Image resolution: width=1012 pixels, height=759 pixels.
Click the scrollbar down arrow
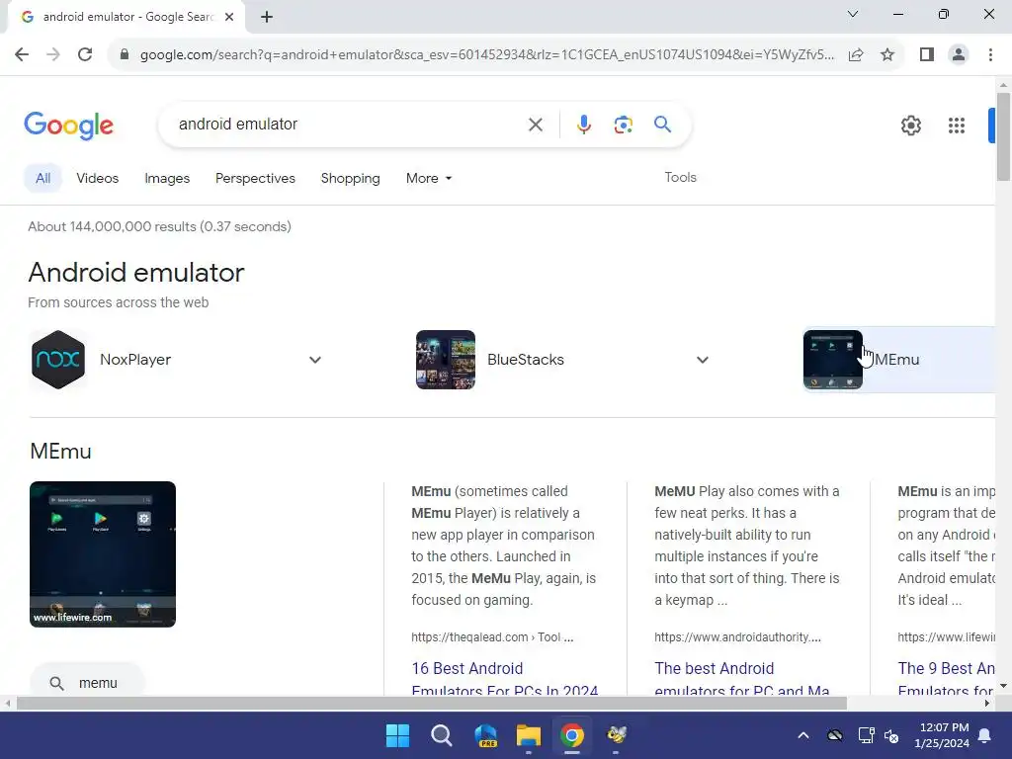[x=1003, y=686]
